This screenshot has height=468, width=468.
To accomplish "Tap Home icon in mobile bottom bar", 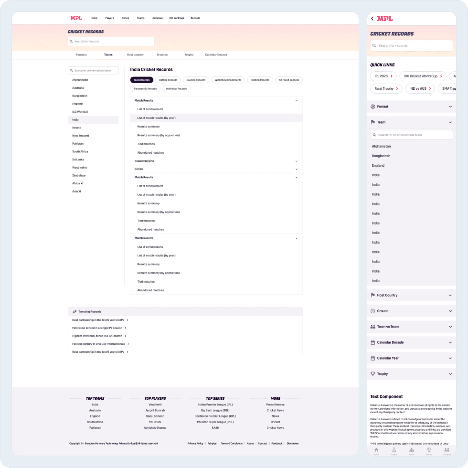I will pyautogui.click(x=376, y=450).
